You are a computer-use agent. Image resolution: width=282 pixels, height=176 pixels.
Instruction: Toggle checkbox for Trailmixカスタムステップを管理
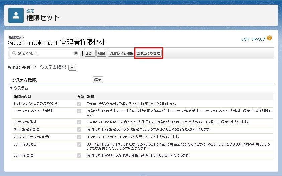click(x=79, y=104)
